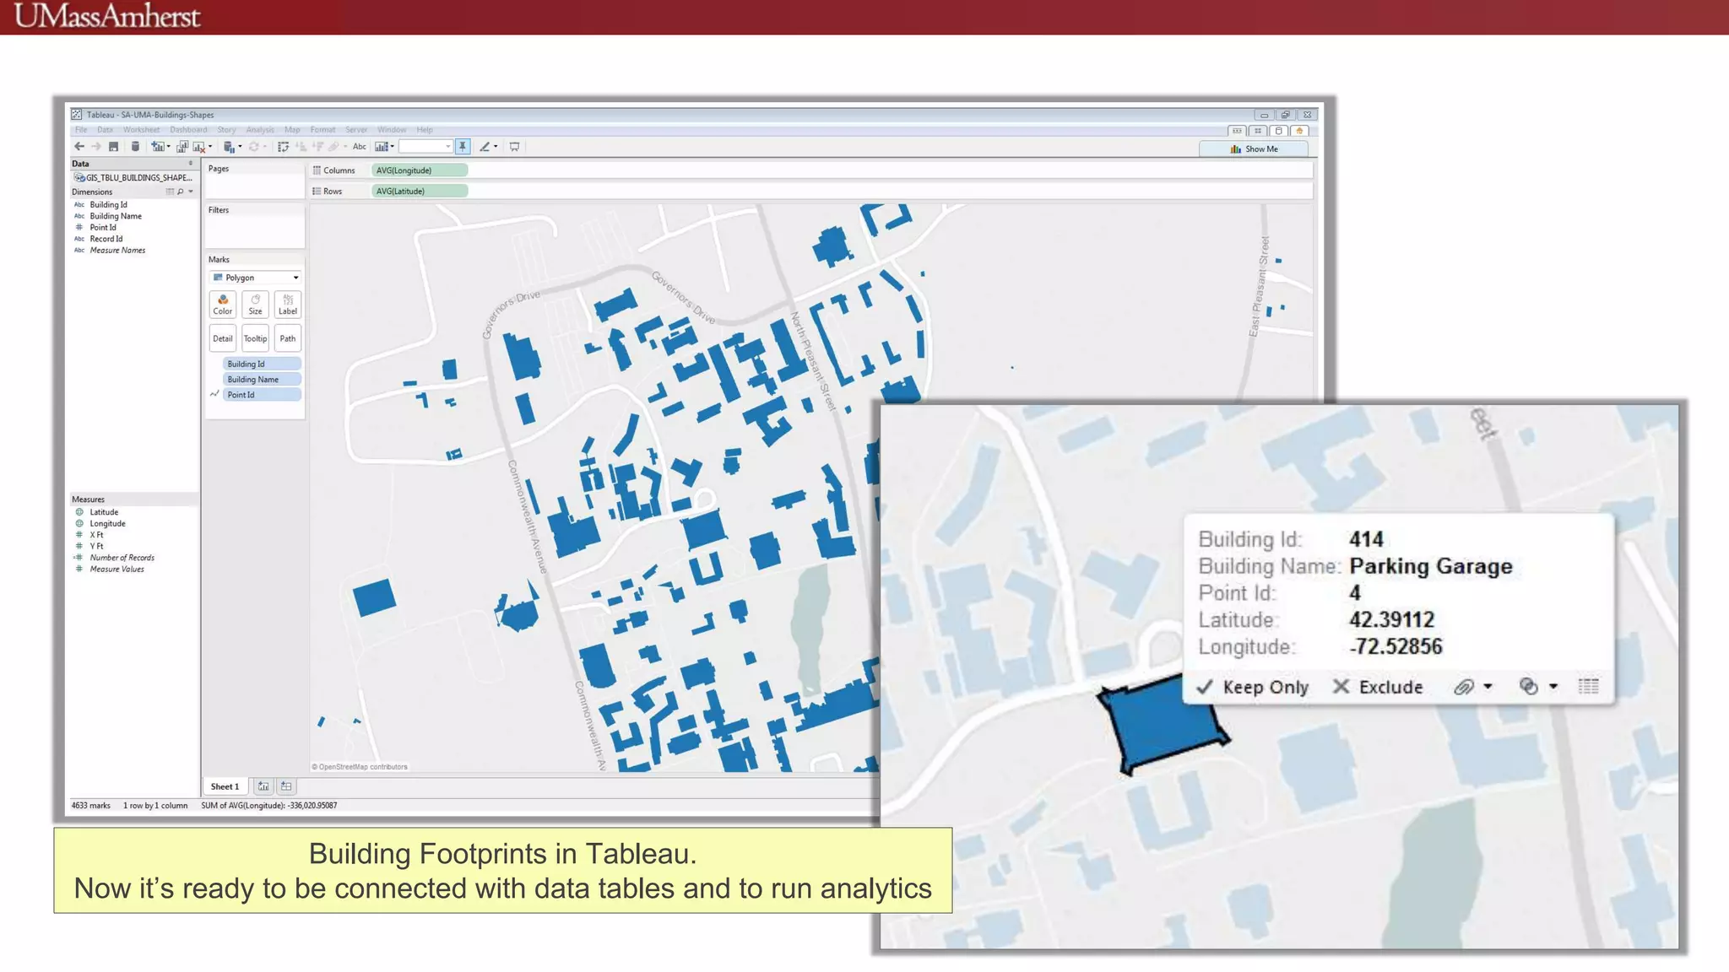Click the Find Field magnifier in Dimensions
Screen dimensions: 1729x972
pos(180,192)
